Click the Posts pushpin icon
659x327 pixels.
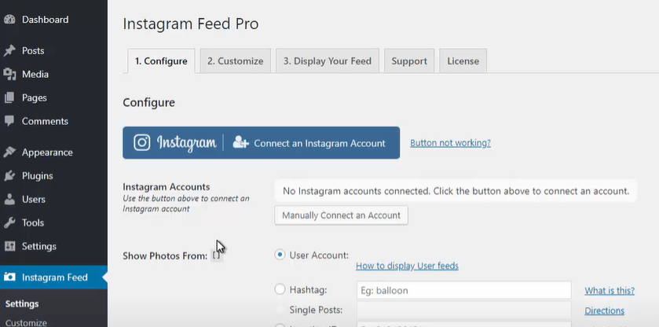[x=9, y=51]
